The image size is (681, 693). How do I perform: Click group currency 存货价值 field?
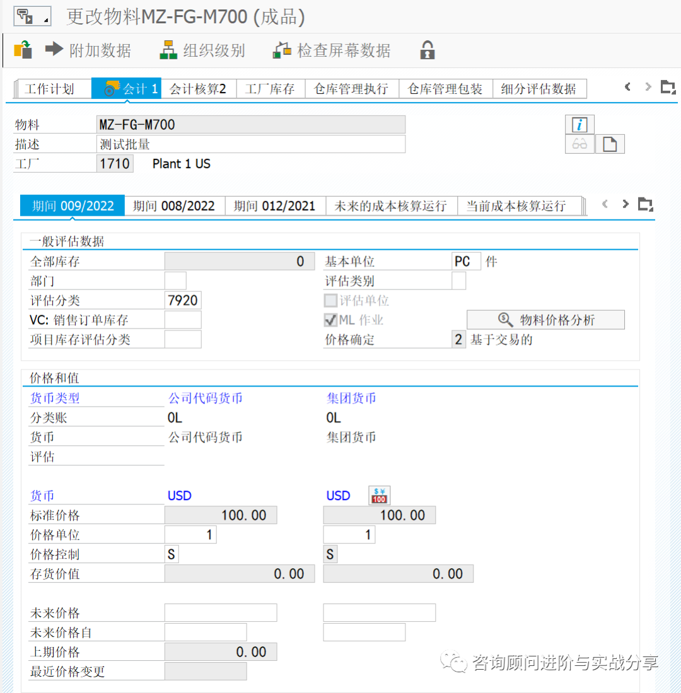click(x=398, y=573)
